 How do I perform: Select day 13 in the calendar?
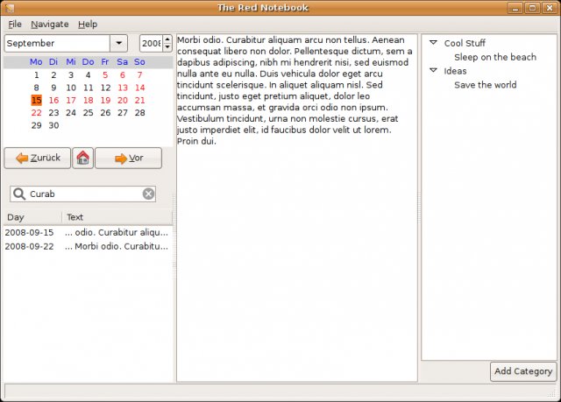point(123,88)
